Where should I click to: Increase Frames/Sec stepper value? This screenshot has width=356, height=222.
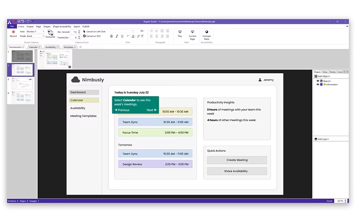pos(79,36)
